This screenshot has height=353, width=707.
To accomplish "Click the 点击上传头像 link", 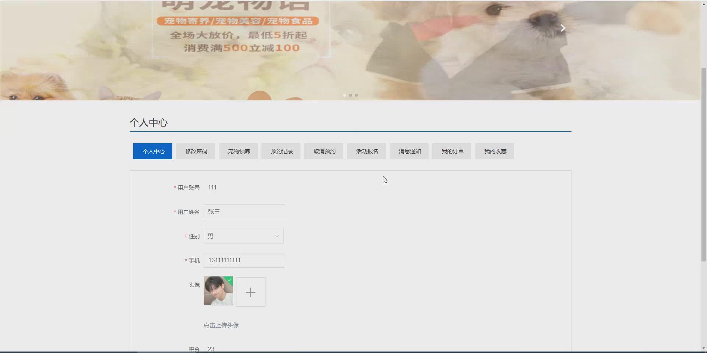I will tap(221, 325).
